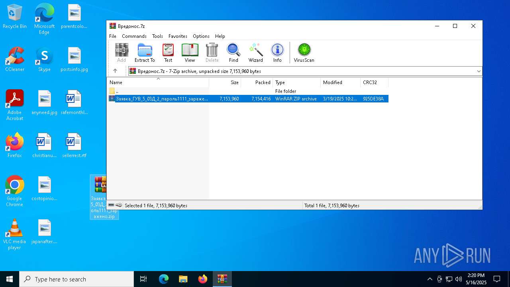Click the key icon in status bar
This screenshot has height=287, width=510.
point(119,205)
